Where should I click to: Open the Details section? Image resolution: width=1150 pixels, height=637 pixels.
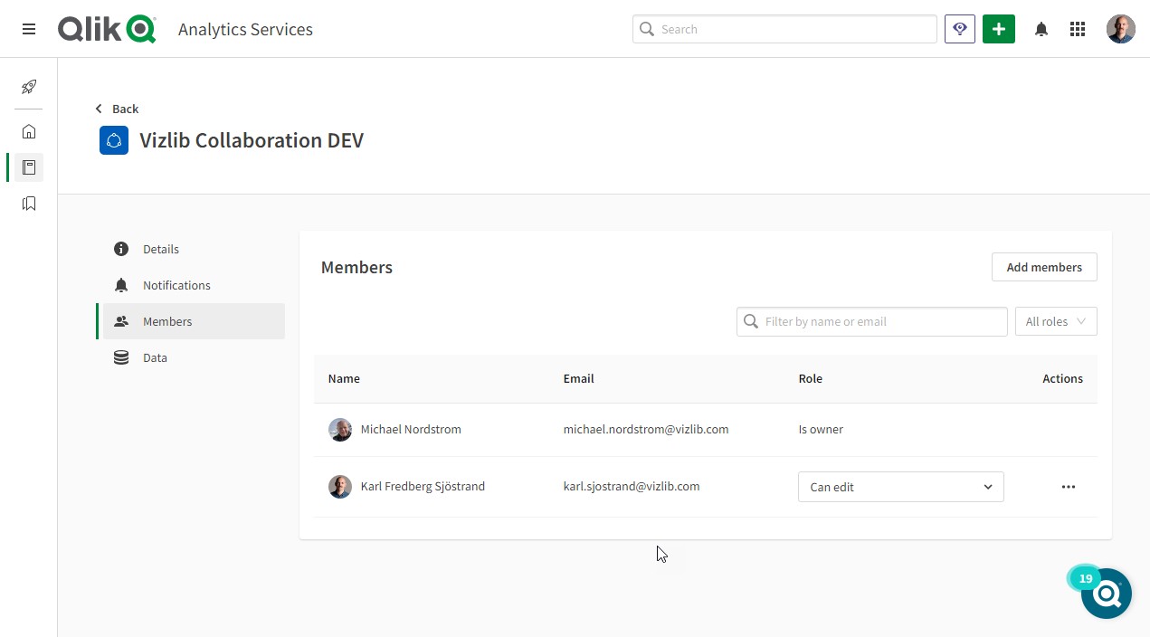pyautogui.click(x=194, y=249)
